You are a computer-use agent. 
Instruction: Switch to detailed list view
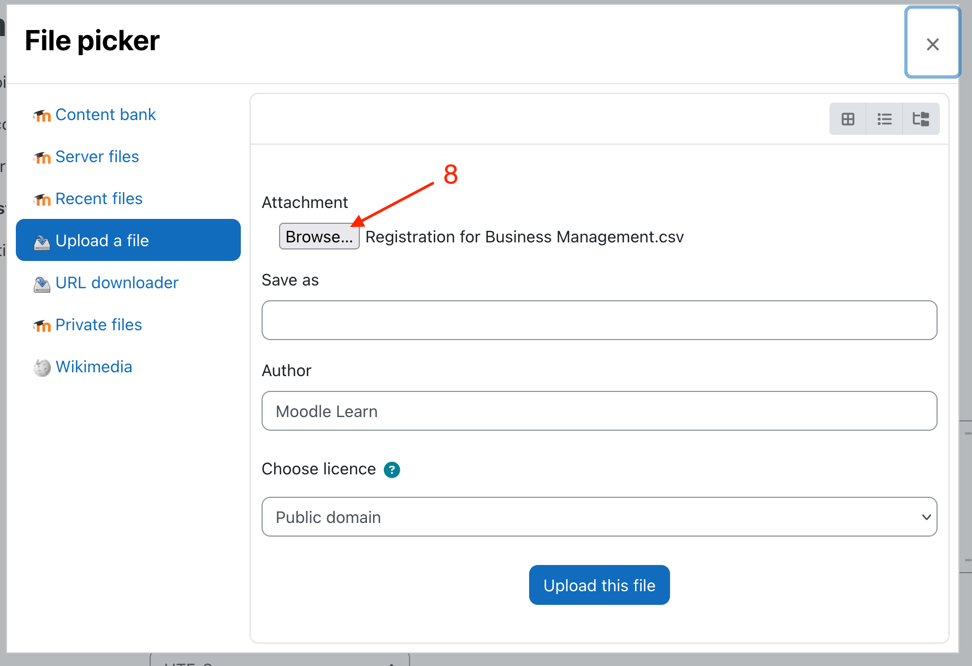click(x=884, y=119)
